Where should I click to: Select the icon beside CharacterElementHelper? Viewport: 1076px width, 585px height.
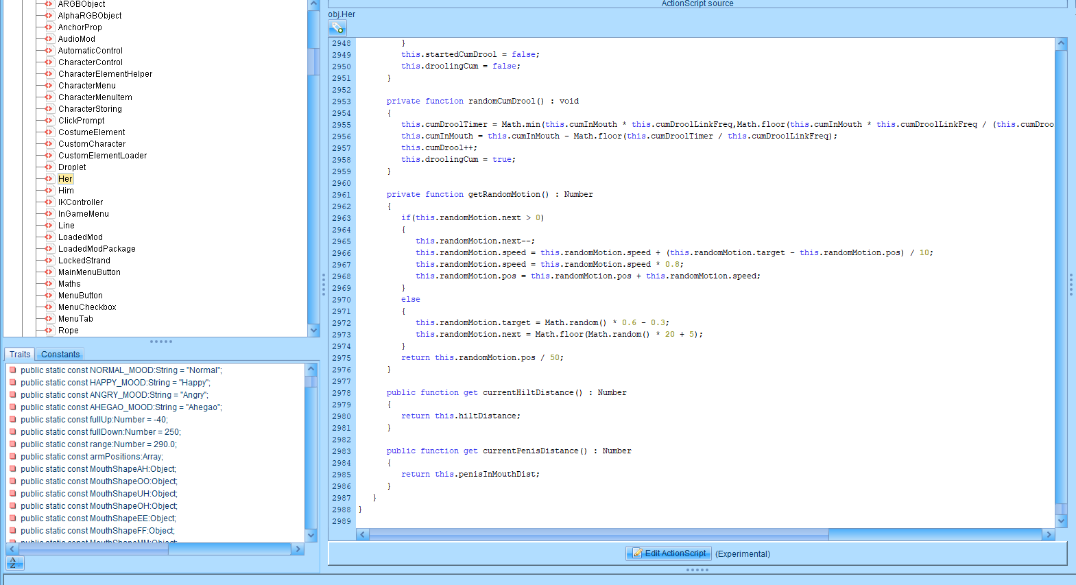tap(49, 74)
